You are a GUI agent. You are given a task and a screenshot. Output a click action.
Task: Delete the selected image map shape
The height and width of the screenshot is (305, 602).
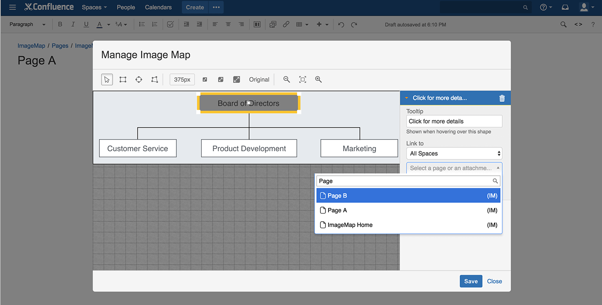click(x=502, y=98)
